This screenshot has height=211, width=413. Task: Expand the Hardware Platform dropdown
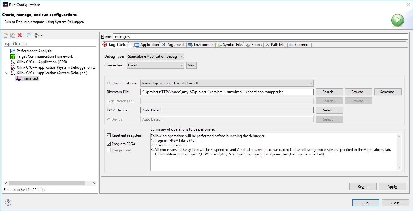(x=227, y=83)
